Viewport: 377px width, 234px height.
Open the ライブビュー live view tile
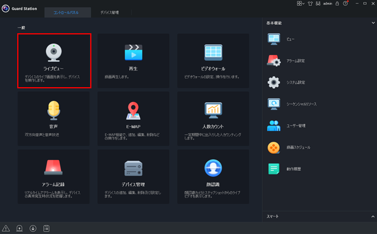click(x=53, y=60)
